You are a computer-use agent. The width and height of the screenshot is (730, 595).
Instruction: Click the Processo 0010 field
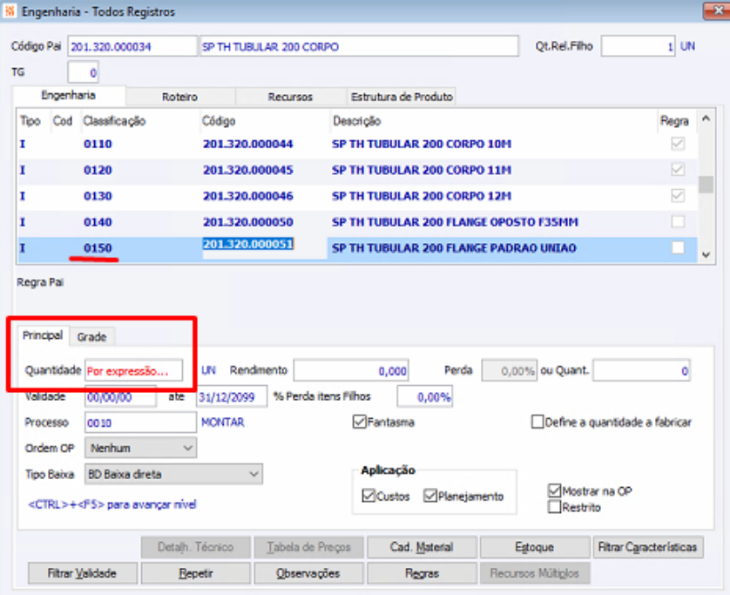(x=140, y=423)
